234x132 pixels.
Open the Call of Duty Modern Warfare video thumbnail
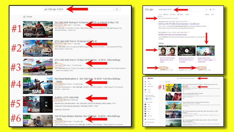point(38,121)
